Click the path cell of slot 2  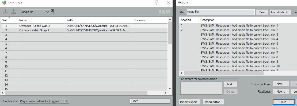click(x=98, y=30)
